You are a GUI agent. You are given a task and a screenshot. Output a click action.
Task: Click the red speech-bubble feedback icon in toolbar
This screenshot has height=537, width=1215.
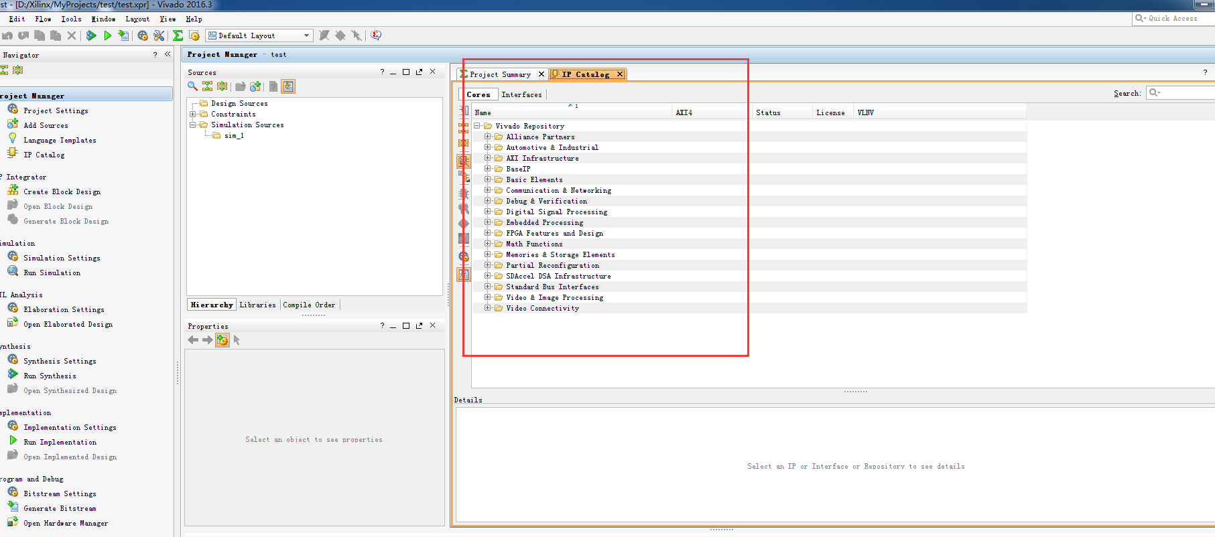click(x=376, y=35)
